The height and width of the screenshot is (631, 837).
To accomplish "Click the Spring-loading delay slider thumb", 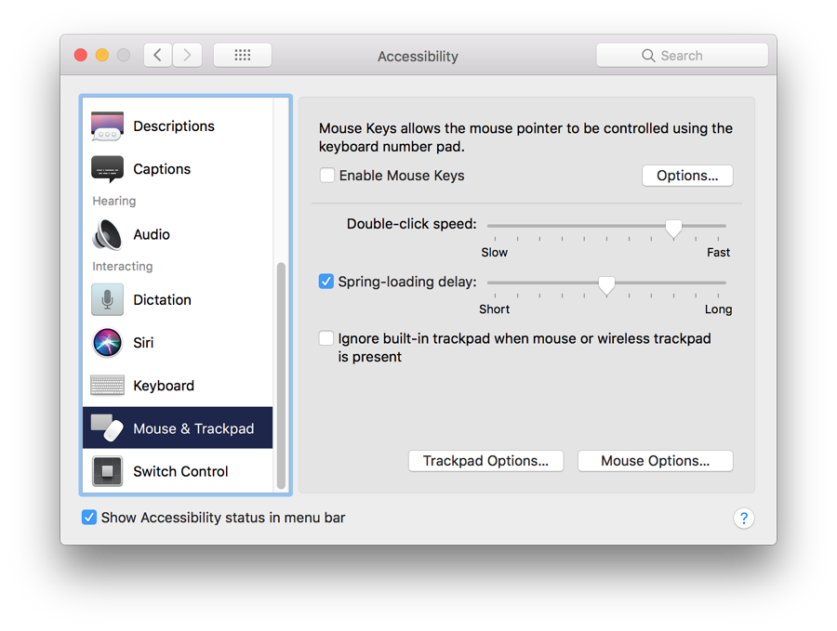I will 606,285.
